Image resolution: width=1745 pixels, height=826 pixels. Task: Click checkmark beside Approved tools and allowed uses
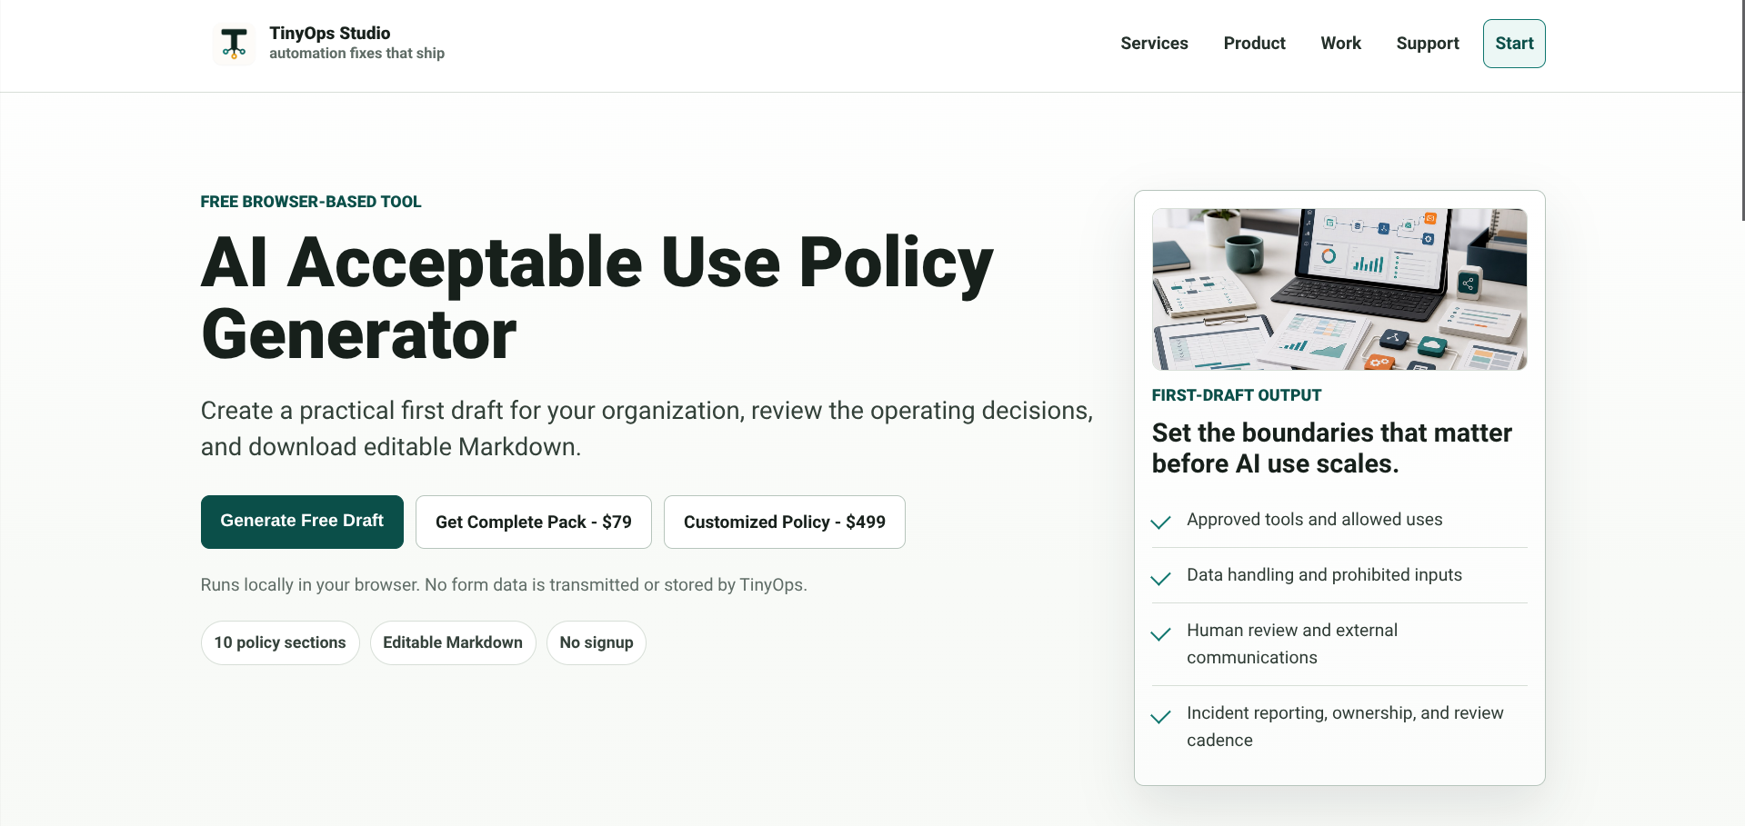pos(1160,522)
